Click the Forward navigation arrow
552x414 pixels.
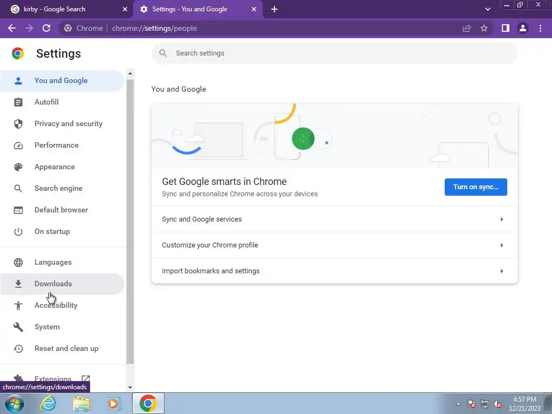[29, 28]
